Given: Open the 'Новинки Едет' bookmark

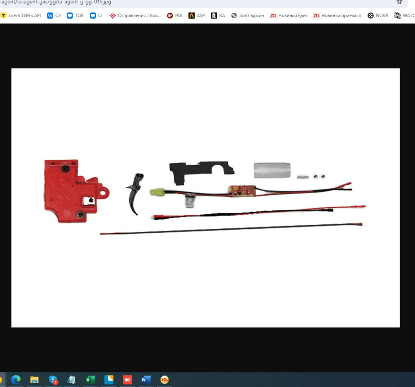Looking at the screenshot, I should [288, 16].
